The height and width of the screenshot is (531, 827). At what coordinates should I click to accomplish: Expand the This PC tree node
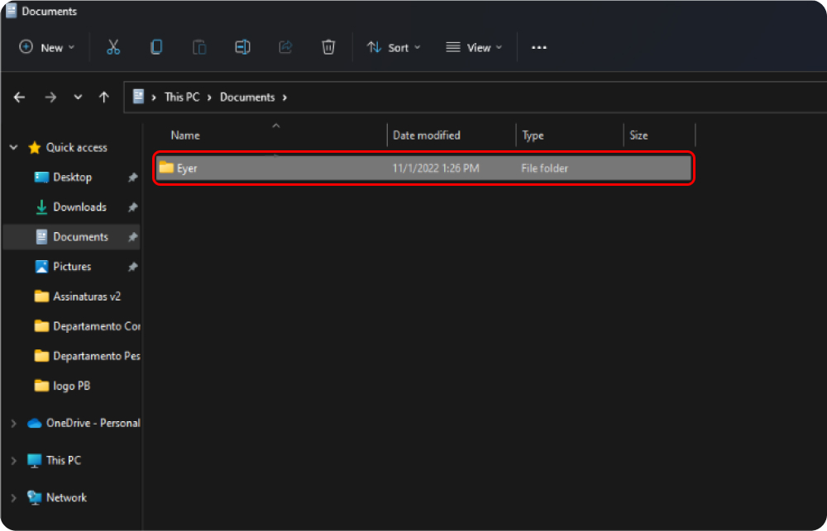point(14,461)
